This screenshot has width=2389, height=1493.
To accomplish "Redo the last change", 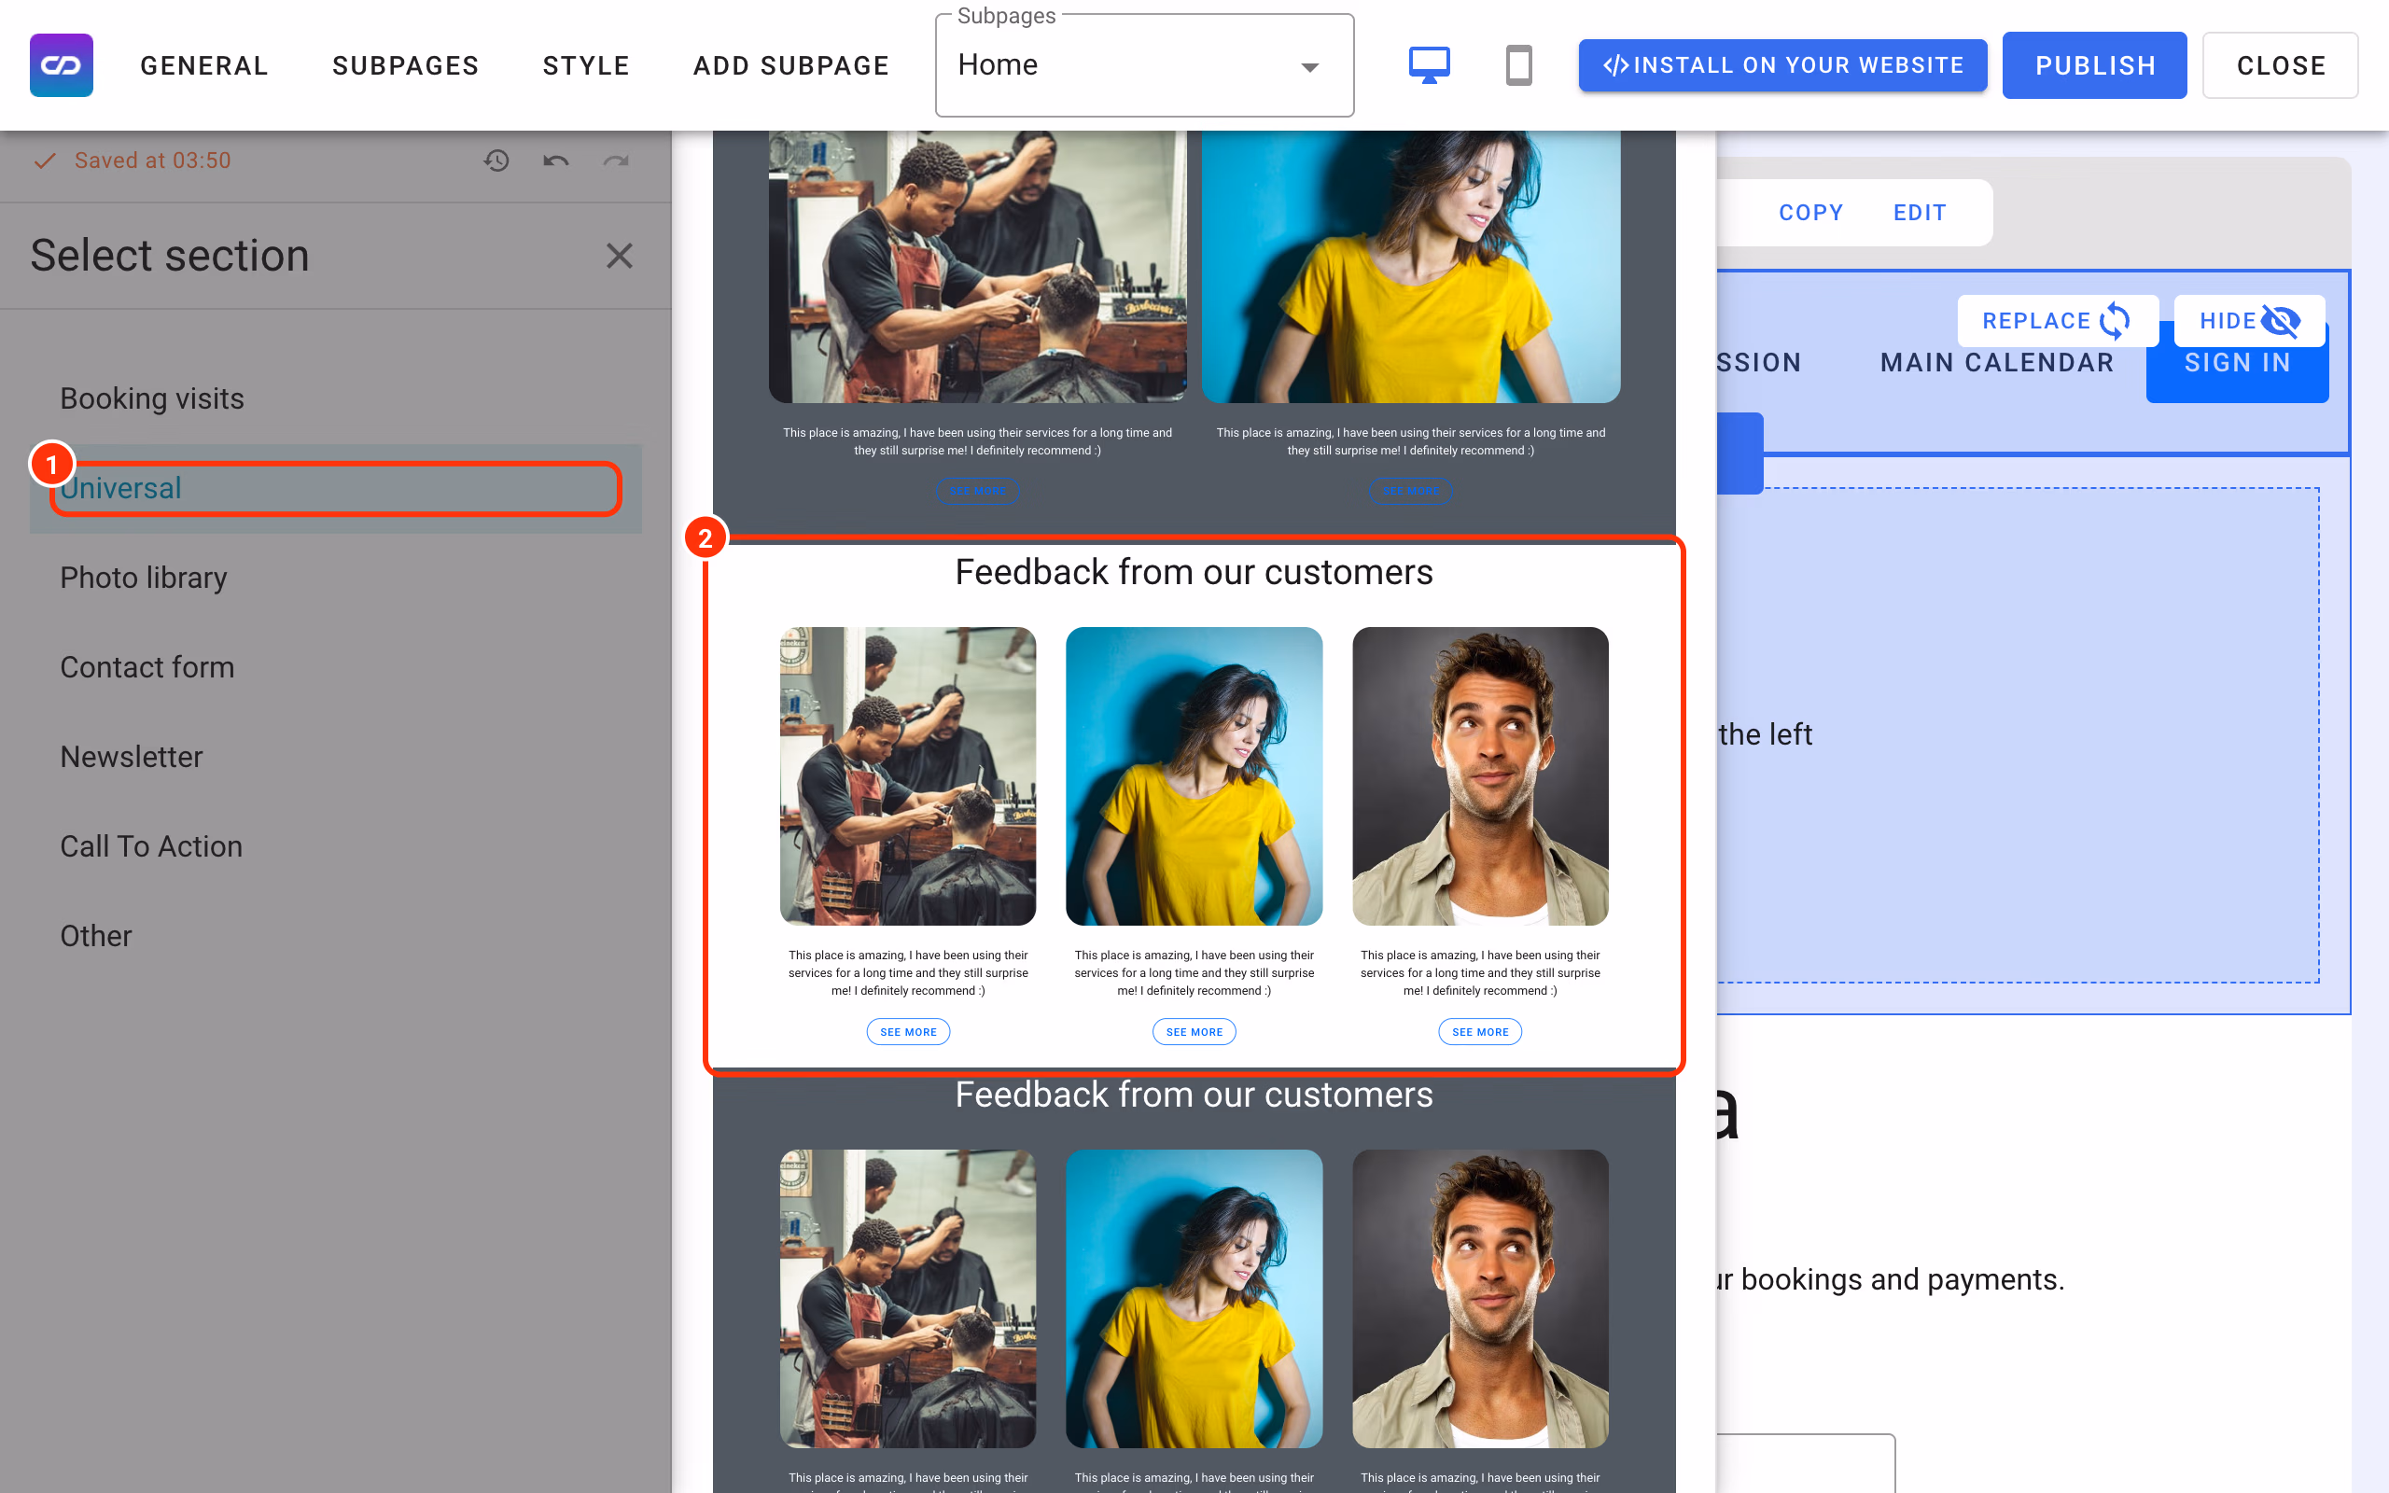I will pos(616,160).
